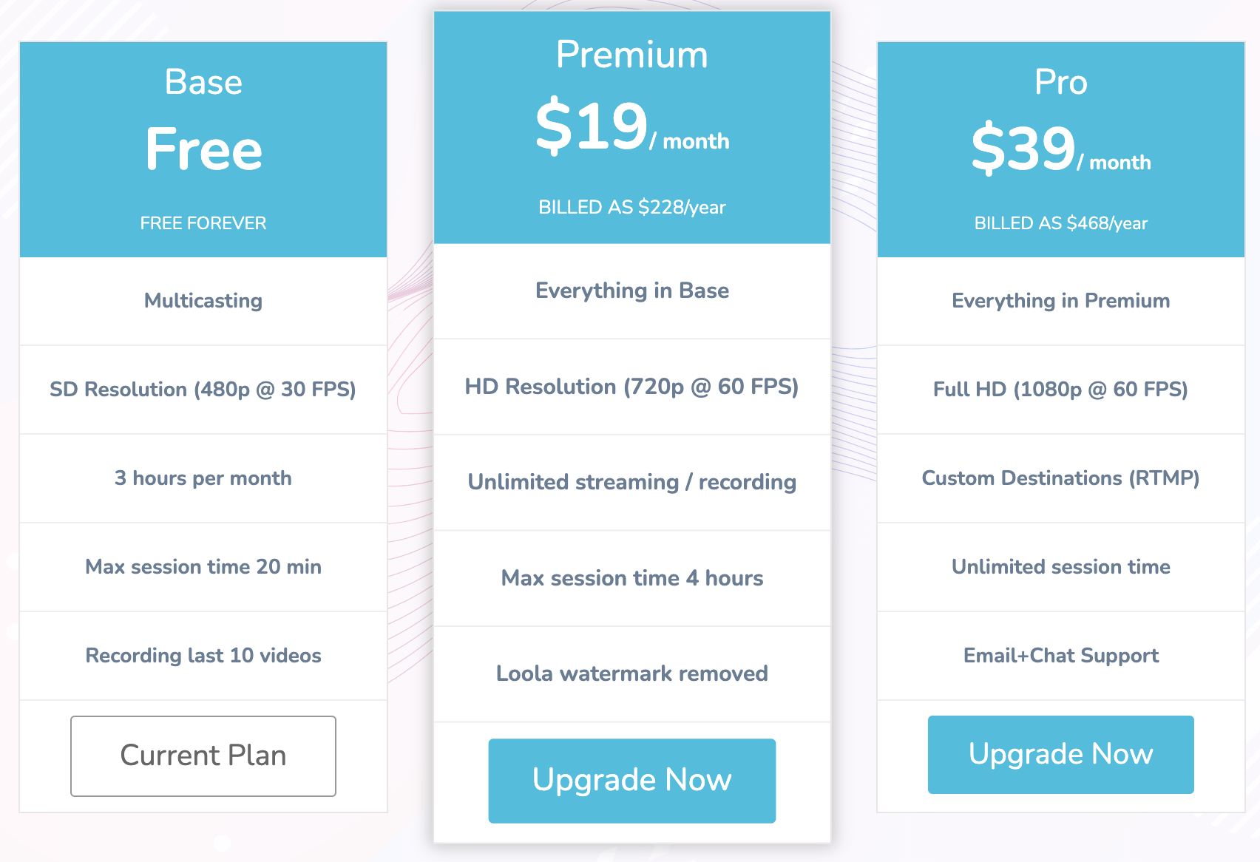The image size is (1260, 862).
Task: Click Upgrade Now on the Premium plan
Action: (631, 780)
